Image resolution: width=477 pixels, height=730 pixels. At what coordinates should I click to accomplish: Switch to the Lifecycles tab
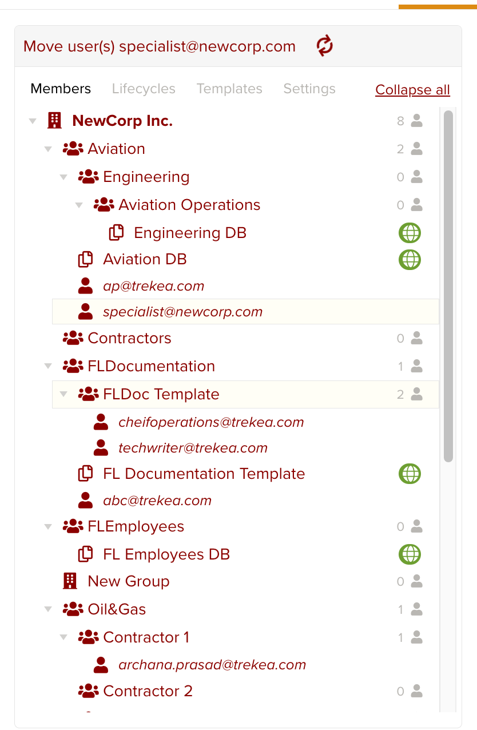coord(144,89)
